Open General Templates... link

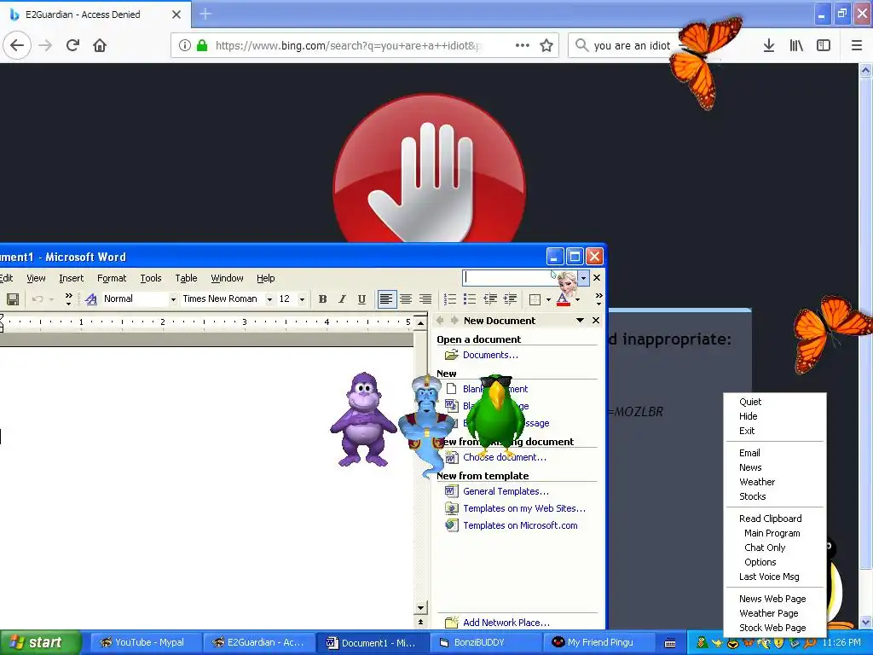pyautogui.click(x=506, y=491)
